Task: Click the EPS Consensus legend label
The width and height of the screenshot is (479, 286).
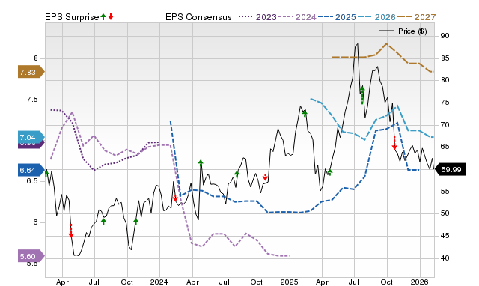Action: coord(198,17)
